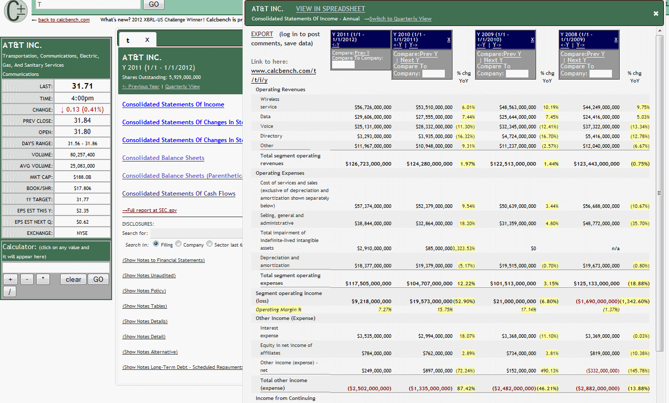
Task: Click the calculator multiply button
Action: pos(43,279)
